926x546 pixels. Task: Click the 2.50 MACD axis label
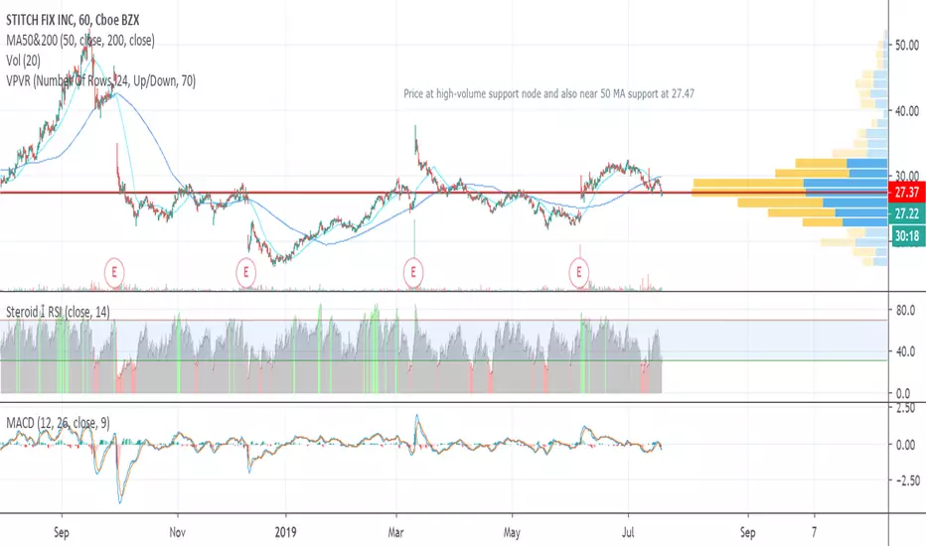coord(905,408)
